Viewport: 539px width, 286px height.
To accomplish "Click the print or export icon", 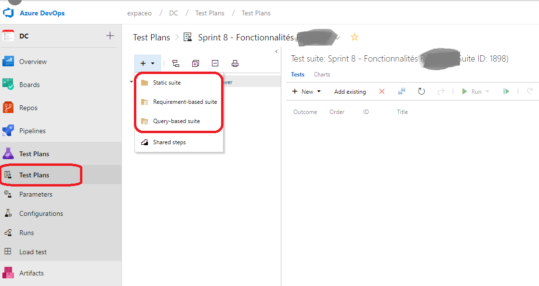I will click(235, 63).
